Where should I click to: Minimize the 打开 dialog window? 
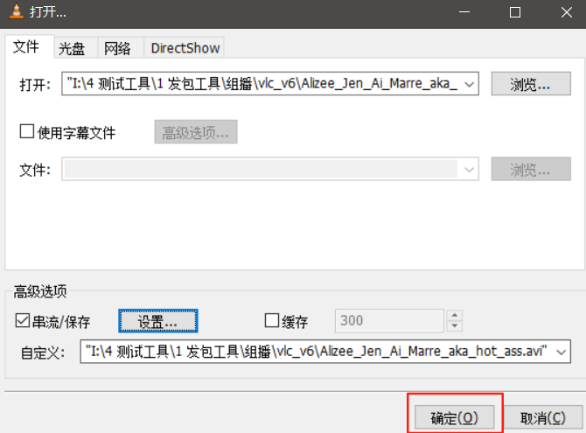tap(464, 12)
